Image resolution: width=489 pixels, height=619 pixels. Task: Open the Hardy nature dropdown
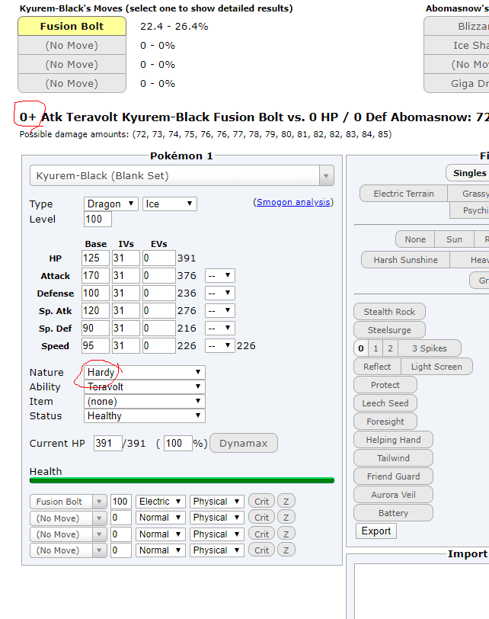point(144,372)
